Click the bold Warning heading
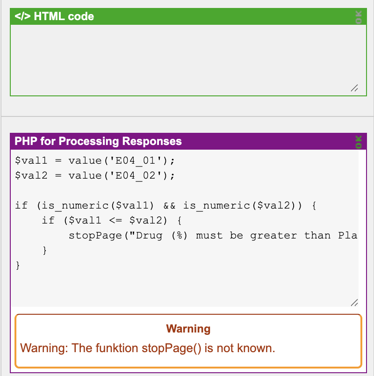 (x=188, y=328)
